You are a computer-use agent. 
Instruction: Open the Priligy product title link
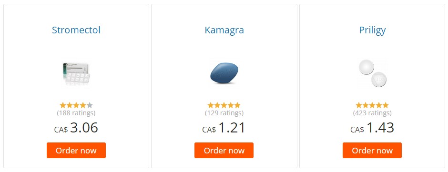click(x=372, y=30)
